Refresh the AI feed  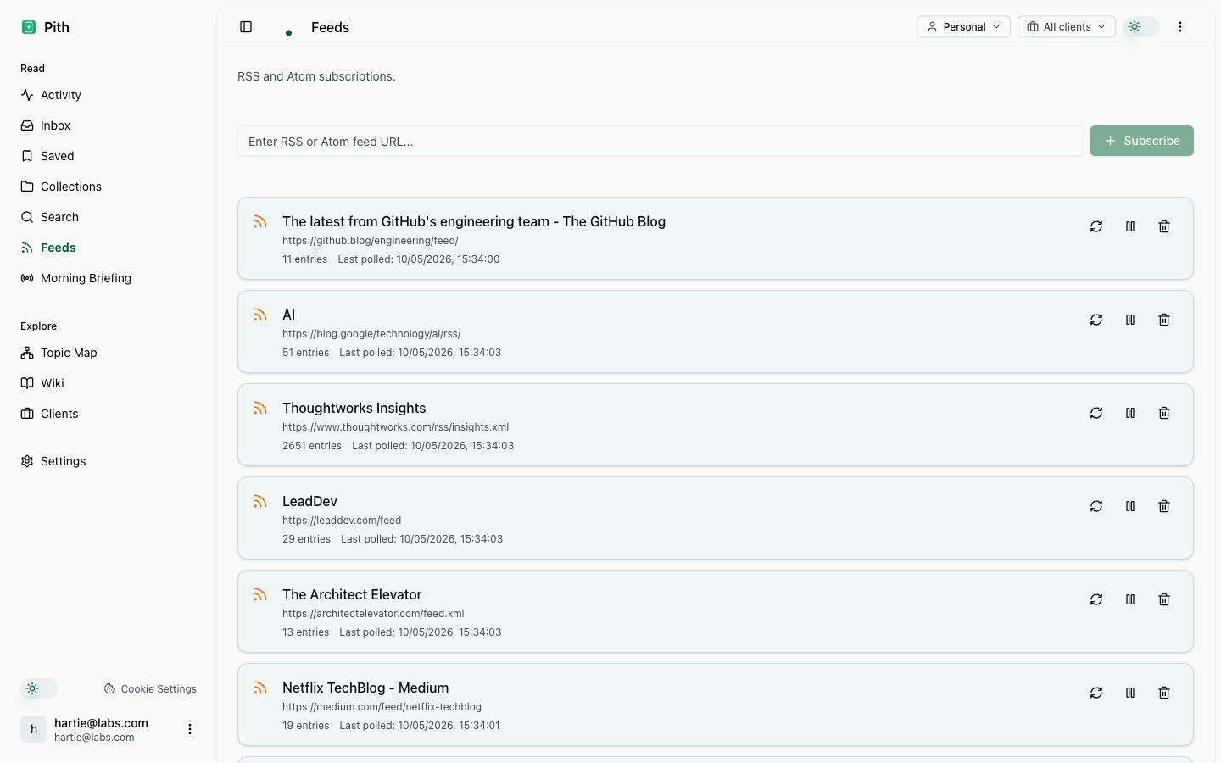click(x=1096, y=320)
